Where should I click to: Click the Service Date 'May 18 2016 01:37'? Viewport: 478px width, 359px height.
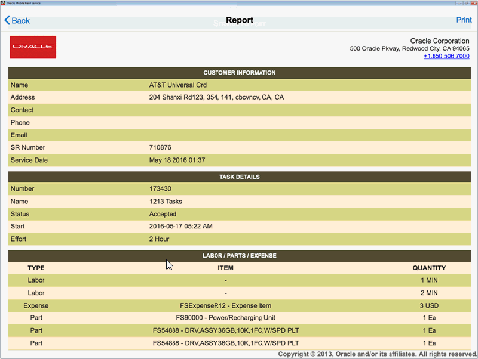177,160
